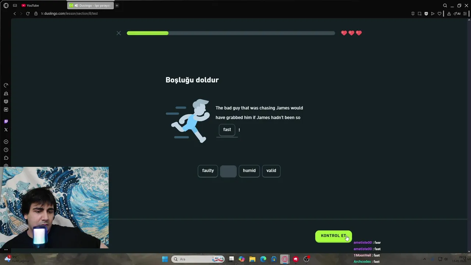The image size is (471, 265).
Task: Open the tab search magnifier
Action: point(445,6)
